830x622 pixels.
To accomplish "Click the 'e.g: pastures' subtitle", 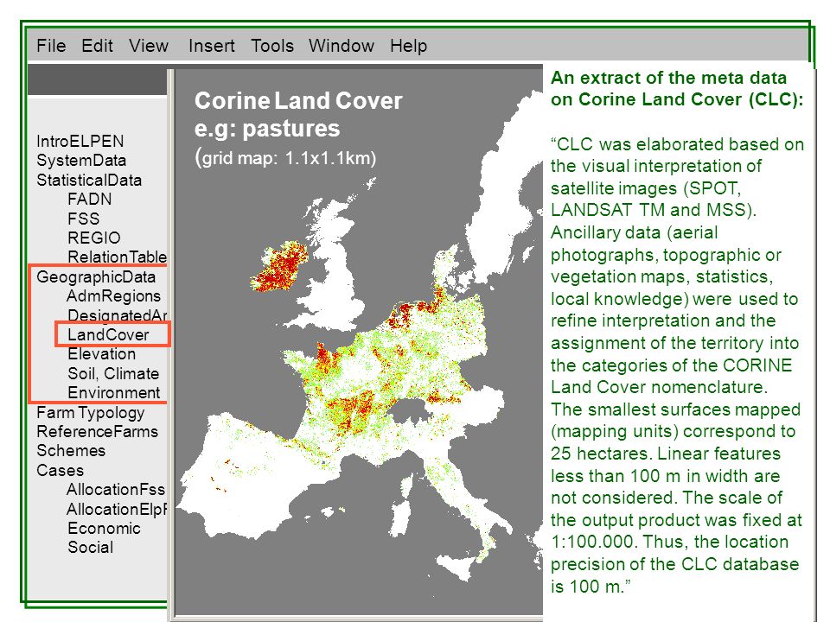I will 267,129.
